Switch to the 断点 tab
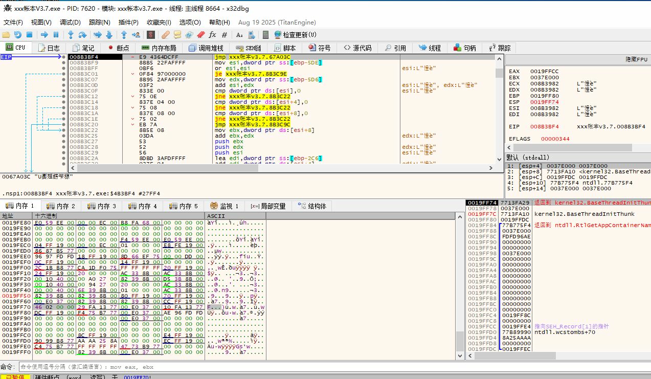This screenshot has height=379, width=651. click(x=118, y=48)
